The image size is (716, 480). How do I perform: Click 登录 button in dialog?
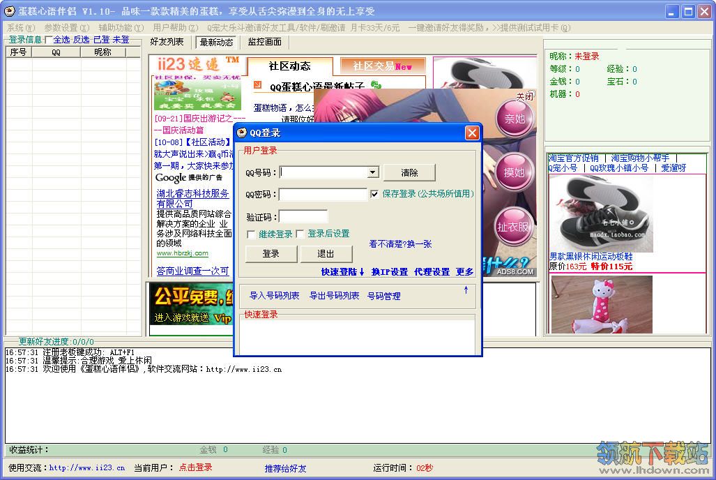coord(271,254)
